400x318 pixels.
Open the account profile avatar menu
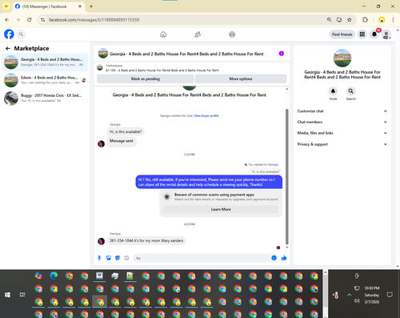point(386,34)
